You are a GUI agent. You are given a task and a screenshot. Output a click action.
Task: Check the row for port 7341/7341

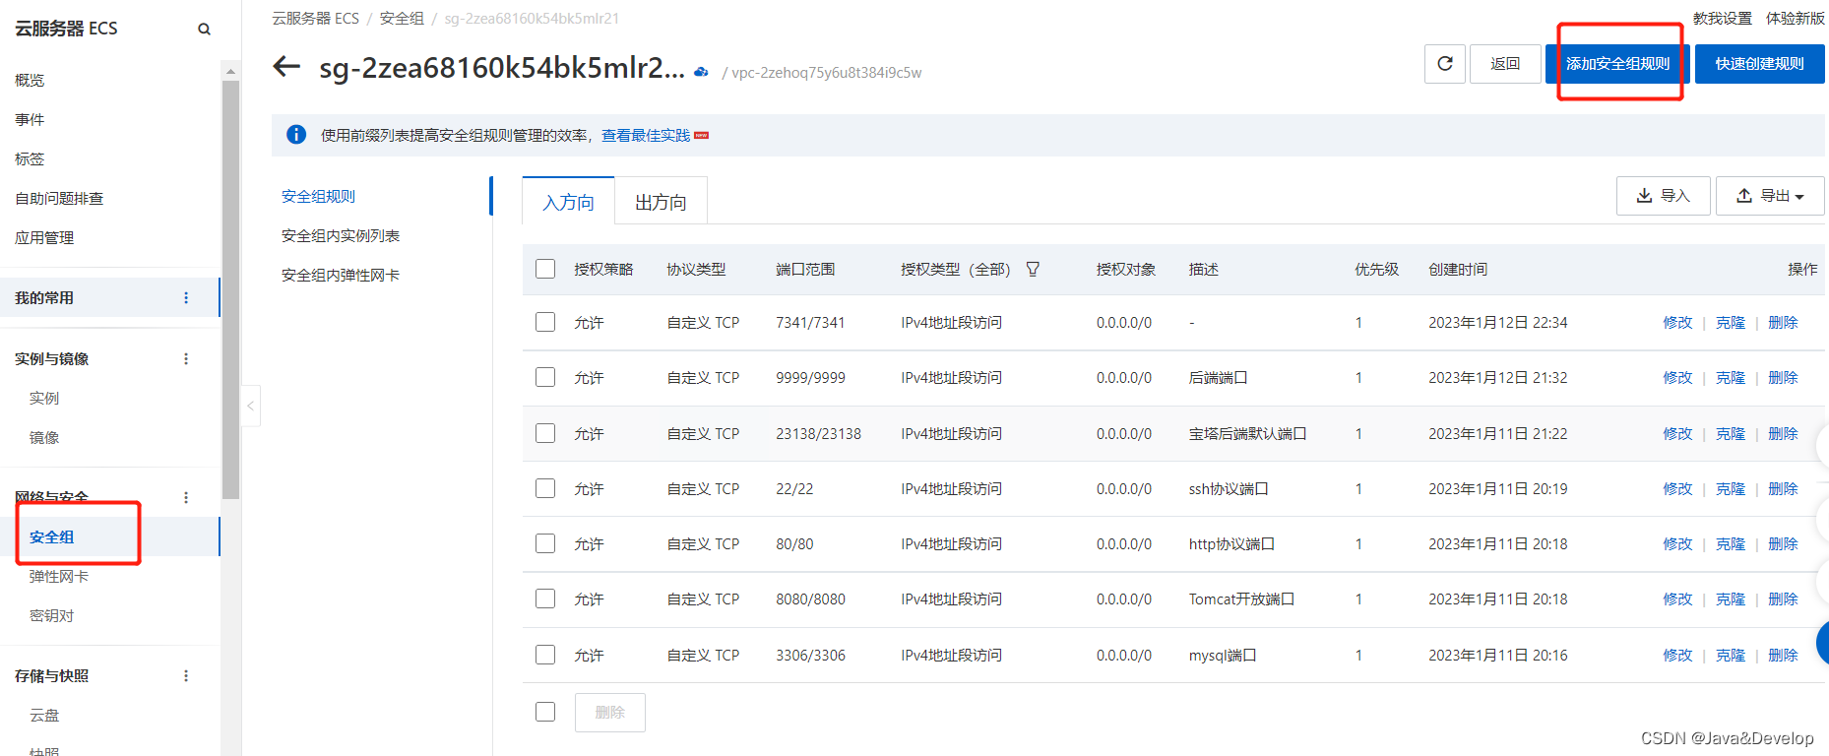point(545,322)
